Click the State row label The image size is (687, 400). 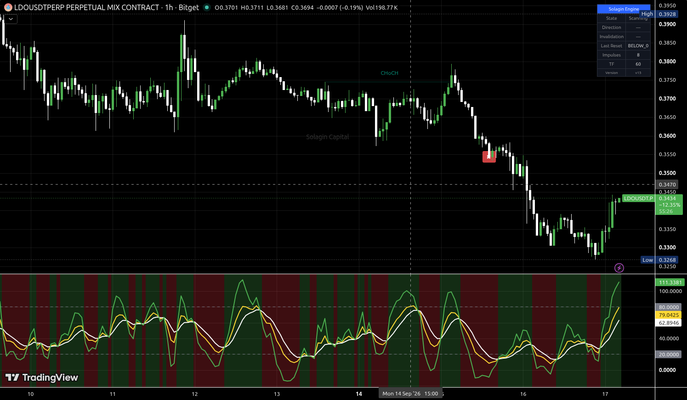tap(611, 18)
